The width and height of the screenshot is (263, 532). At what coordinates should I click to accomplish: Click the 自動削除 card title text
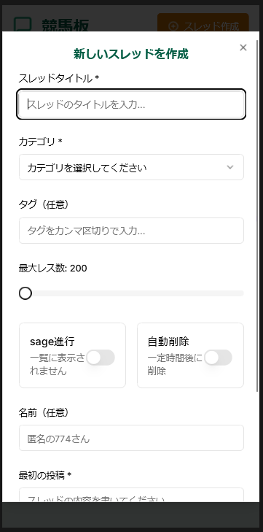(168, 342)
